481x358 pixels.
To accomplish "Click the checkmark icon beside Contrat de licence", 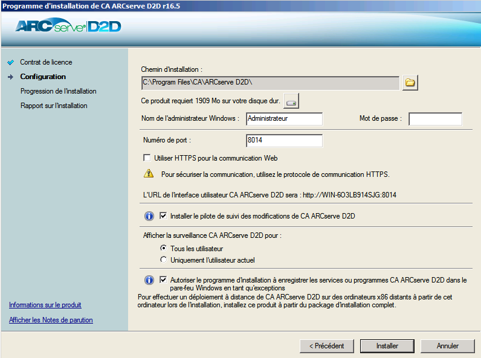I will [x=11, y=62].
